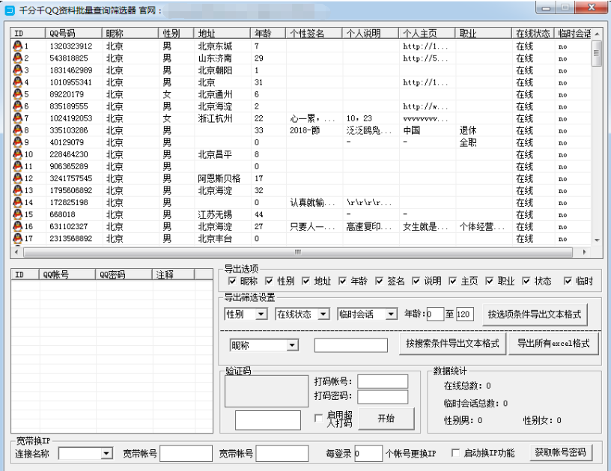Click the QQ penguin icon in row 3
Viewport: 611px width, 471px height.
(x=17, y=70)
